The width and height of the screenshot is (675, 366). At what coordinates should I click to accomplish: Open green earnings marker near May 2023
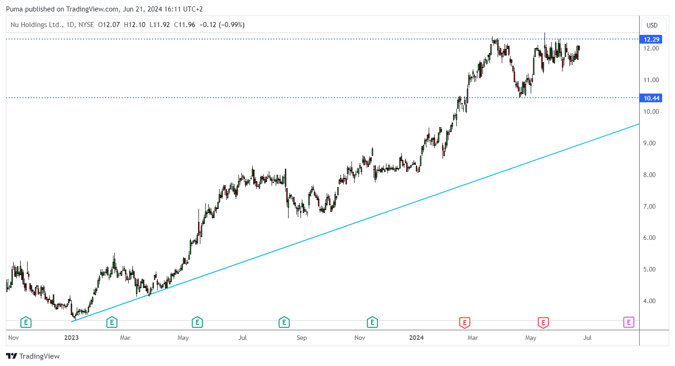click(x=197, y=322)
